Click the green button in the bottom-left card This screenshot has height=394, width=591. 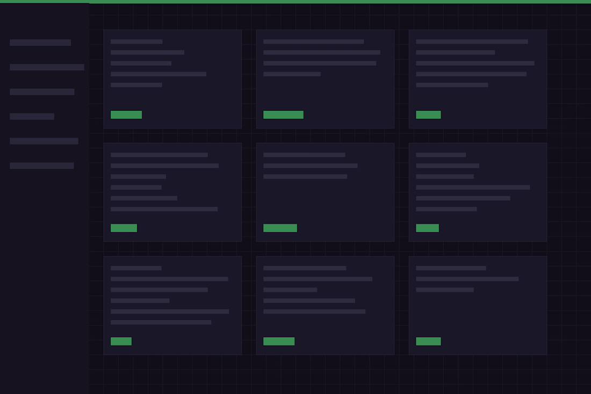pyautogui.click(x=121, y=341)
